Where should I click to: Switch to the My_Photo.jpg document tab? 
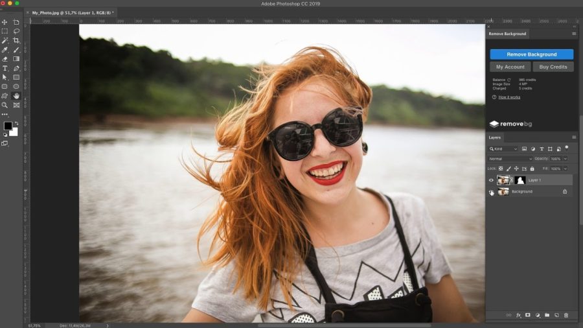click(x=71, y=13)
